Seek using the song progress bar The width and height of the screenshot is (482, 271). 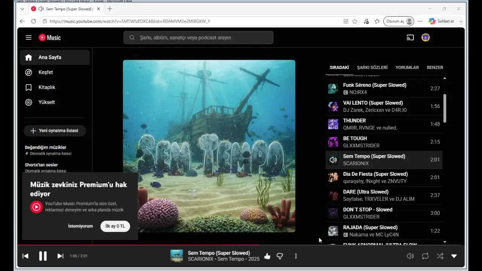241,245
